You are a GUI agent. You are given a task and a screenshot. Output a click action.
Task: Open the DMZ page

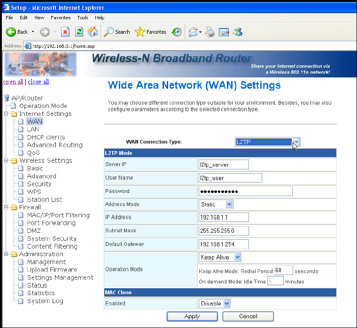(x=34, y=231)
